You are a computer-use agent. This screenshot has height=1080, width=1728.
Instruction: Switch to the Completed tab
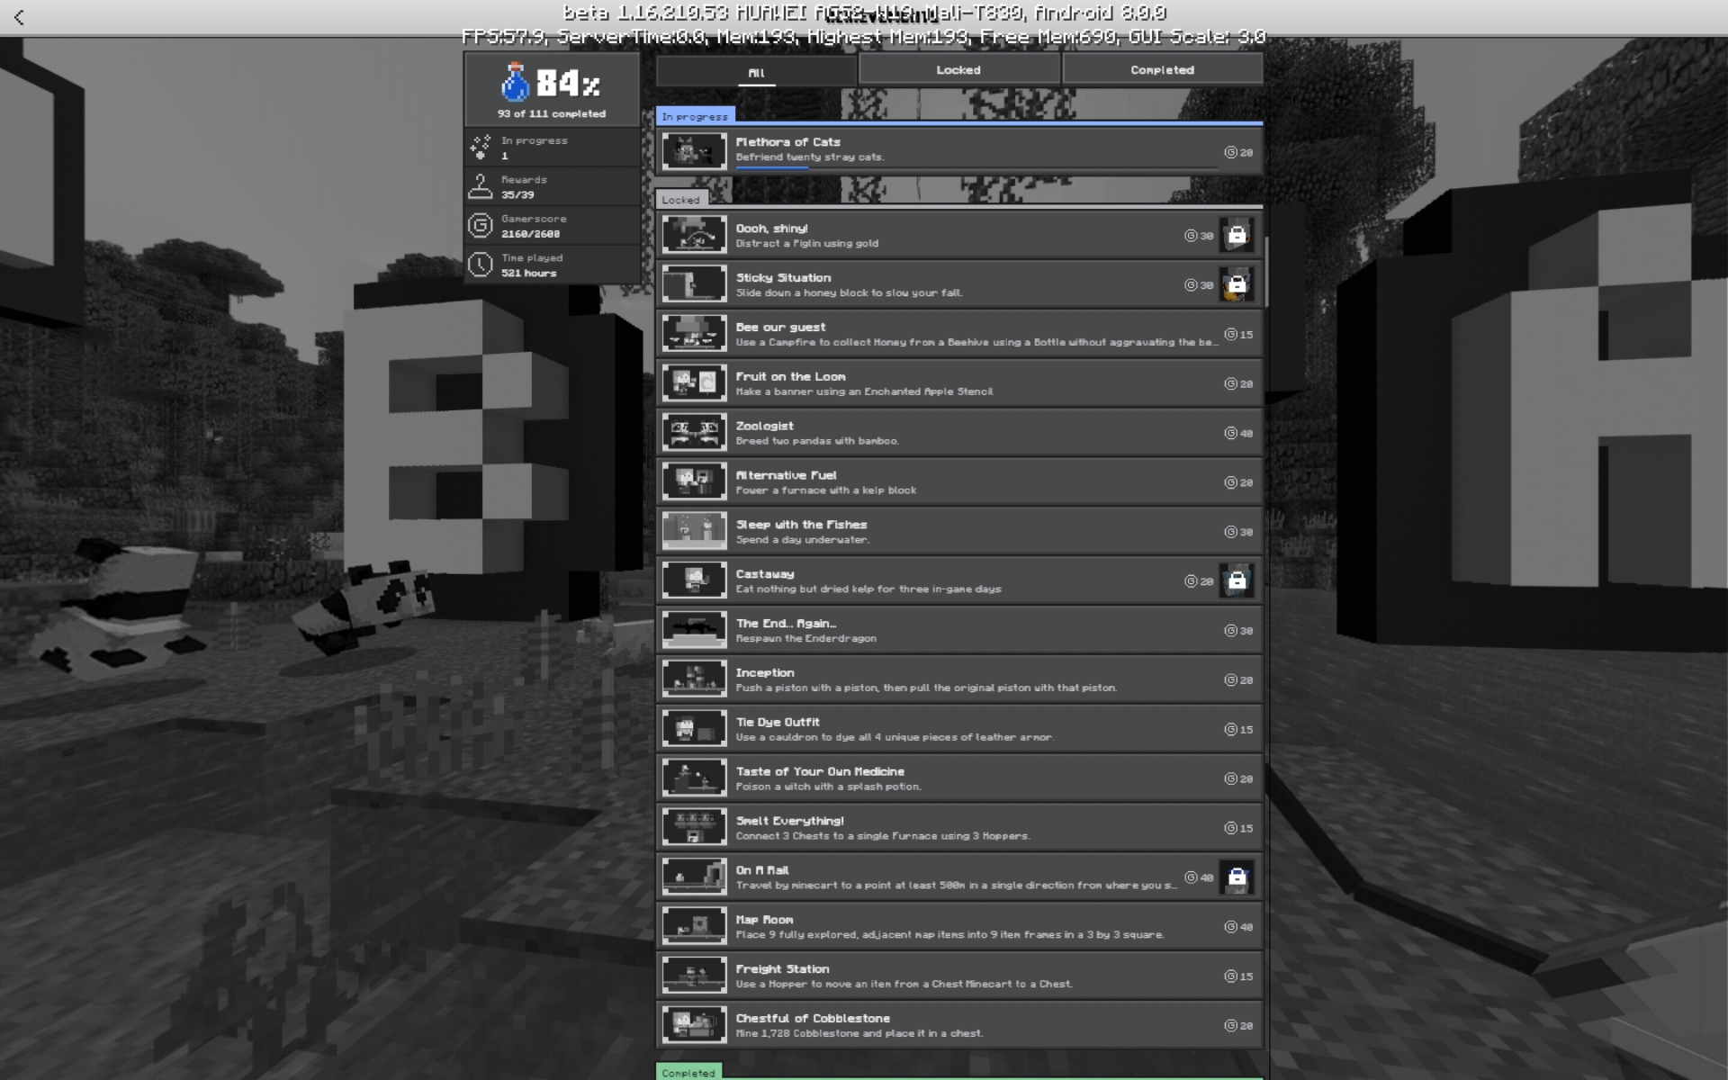pos(1161,69)
